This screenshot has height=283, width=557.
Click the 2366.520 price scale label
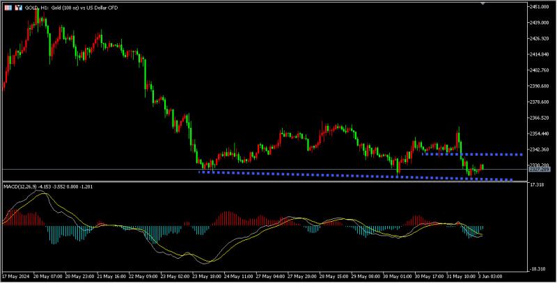pos(540,118)
